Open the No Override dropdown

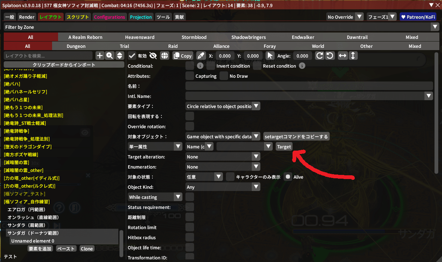tap(345, 17)
